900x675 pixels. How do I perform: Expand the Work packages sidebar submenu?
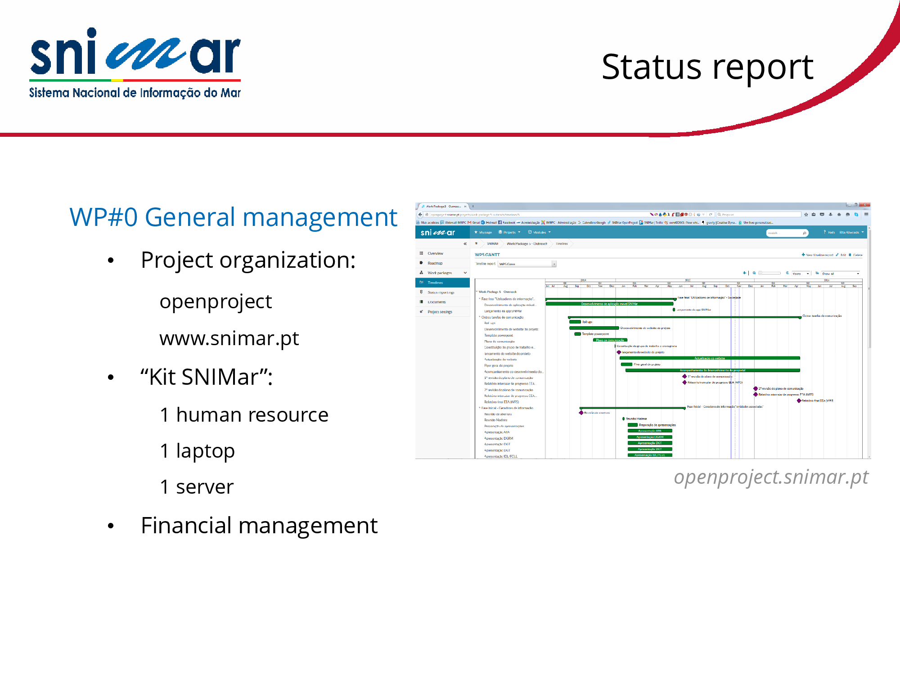tap(465, 273)
